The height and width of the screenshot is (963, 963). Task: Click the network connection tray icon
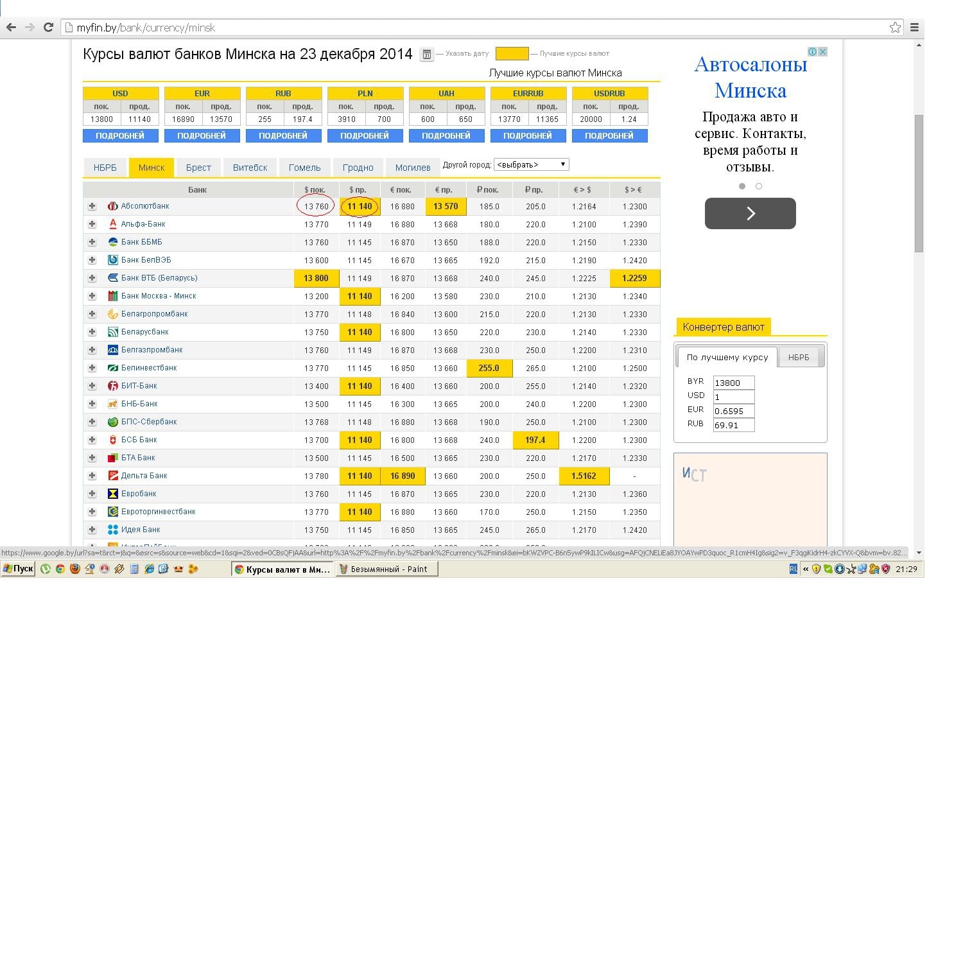coord(862,569)
